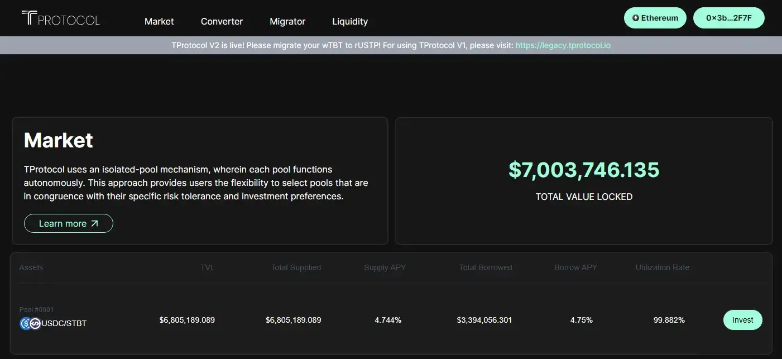782x359 pixels.
Task: Click the Utilization Rate column header
Action: [x=662, y=267]
